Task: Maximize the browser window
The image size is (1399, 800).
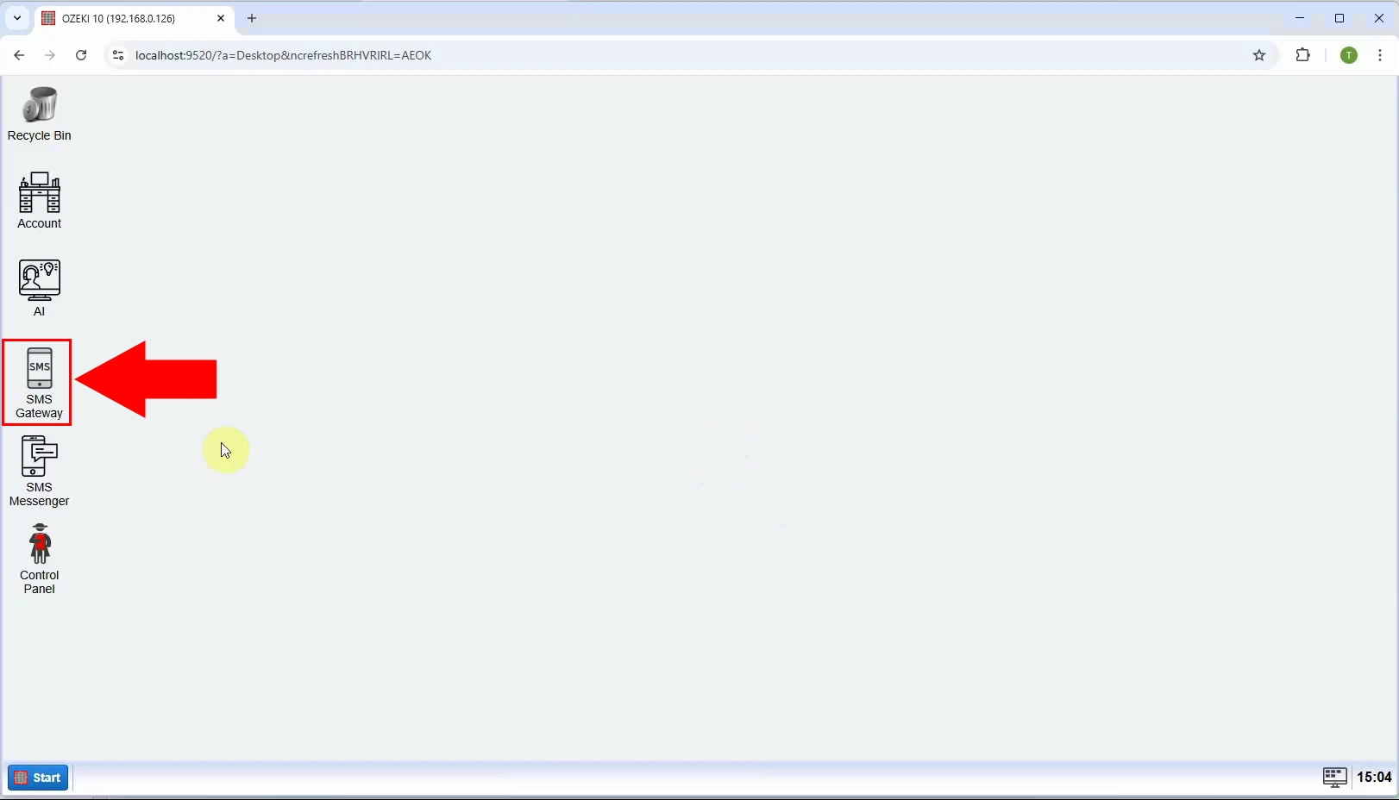Action: coord(1339,18)
